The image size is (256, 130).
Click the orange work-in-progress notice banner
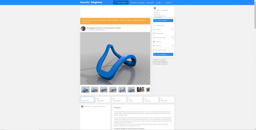tap(115, 21)
